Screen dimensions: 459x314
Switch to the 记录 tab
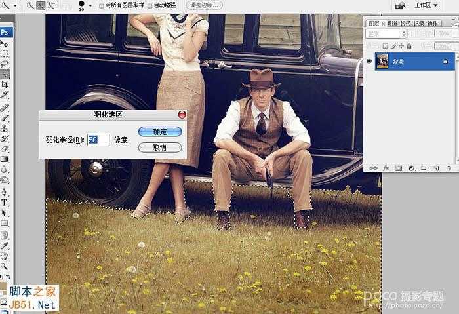point(419,24)
